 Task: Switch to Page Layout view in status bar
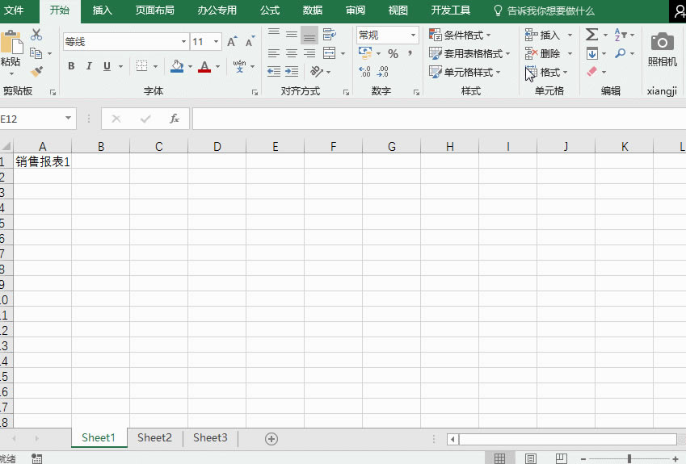pyautogui.click(x=531, y=458)
